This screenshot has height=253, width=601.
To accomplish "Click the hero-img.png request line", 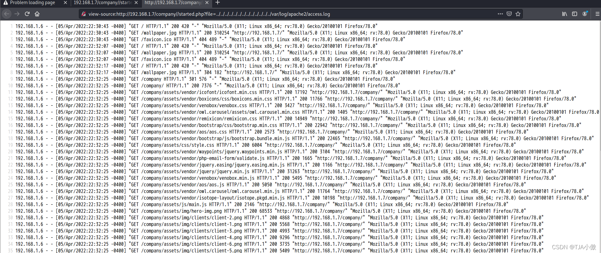I will 271,211.
